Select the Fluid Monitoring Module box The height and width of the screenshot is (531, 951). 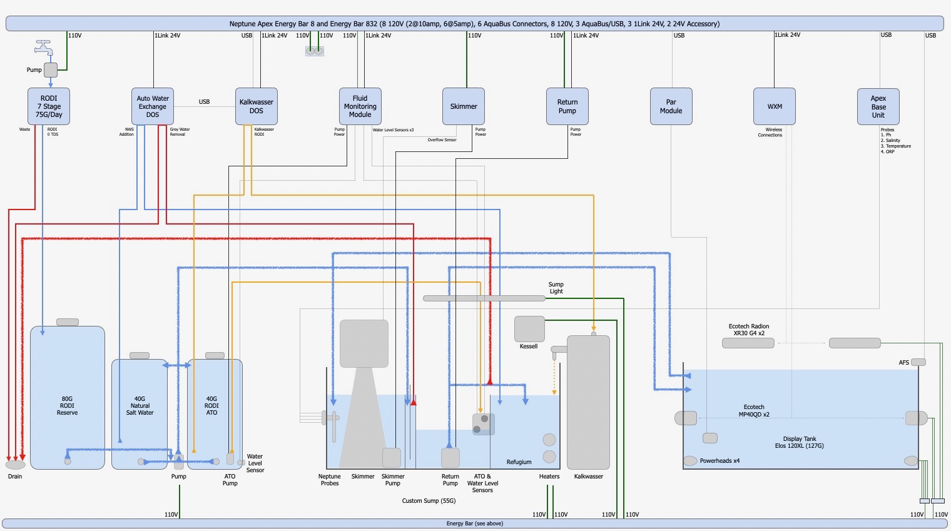click(x=360, y=106)
